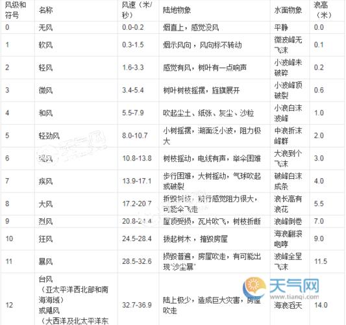Click the text "感觉有风，树叶有一点响声"
The width and height of the screenshot is (346, 325).
[204, 68]
